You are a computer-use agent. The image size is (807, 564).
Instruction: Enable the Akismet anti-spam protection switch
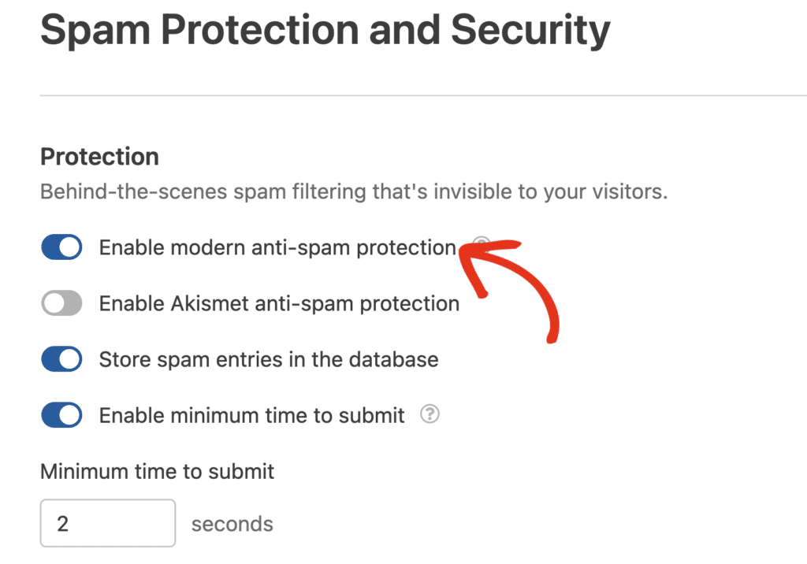click(x=61, y=303)
